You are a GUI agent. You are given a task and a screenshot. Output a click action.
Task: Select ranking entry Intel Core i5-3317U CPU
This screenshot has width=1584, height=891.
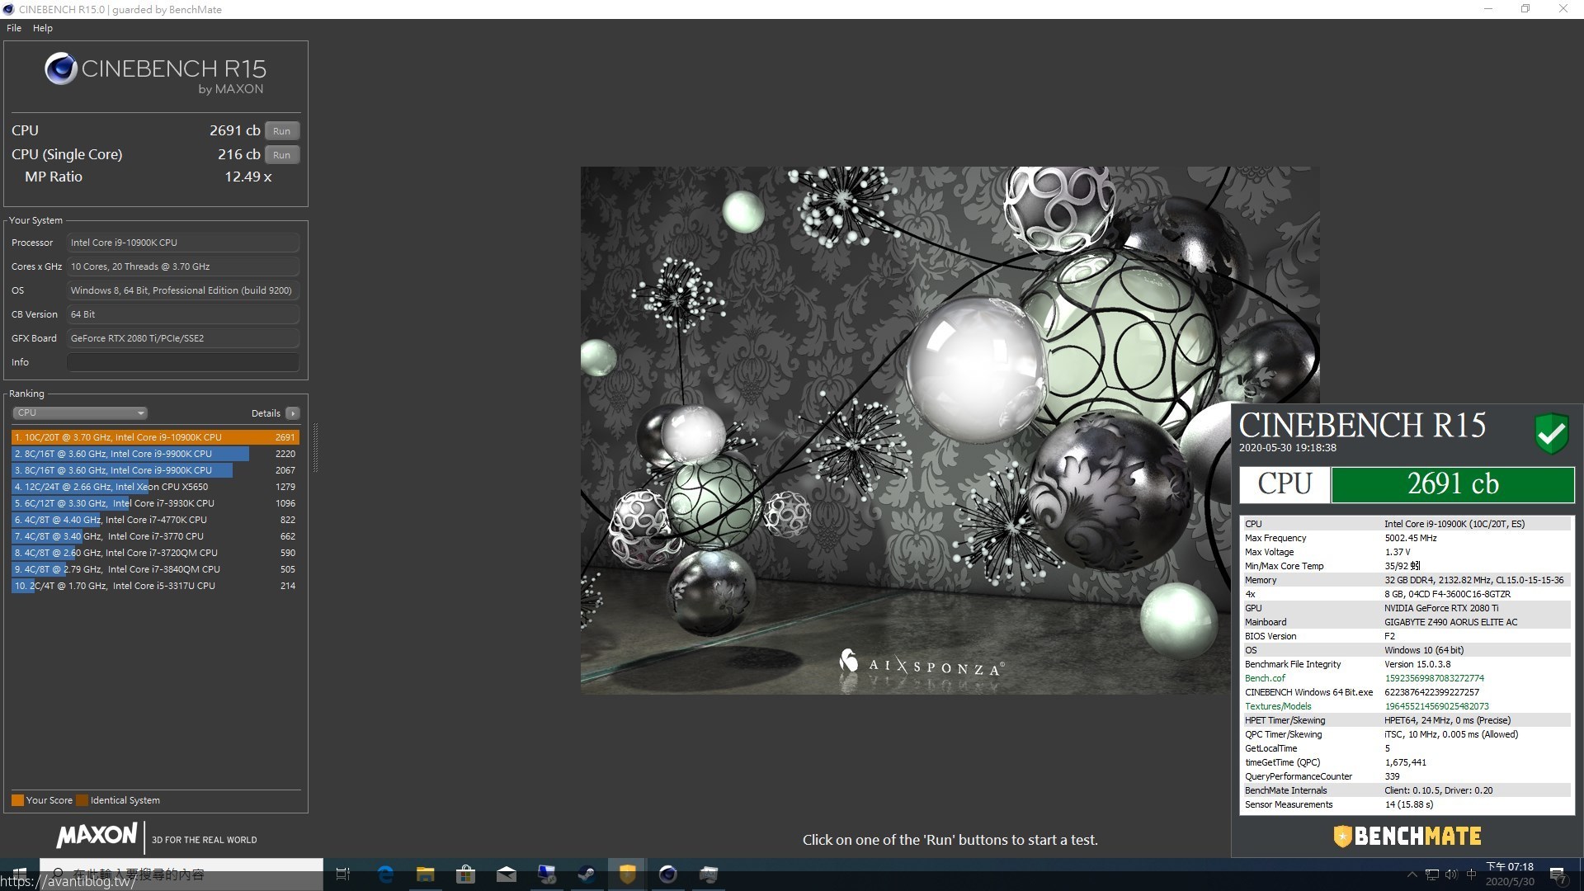point(155,586)
